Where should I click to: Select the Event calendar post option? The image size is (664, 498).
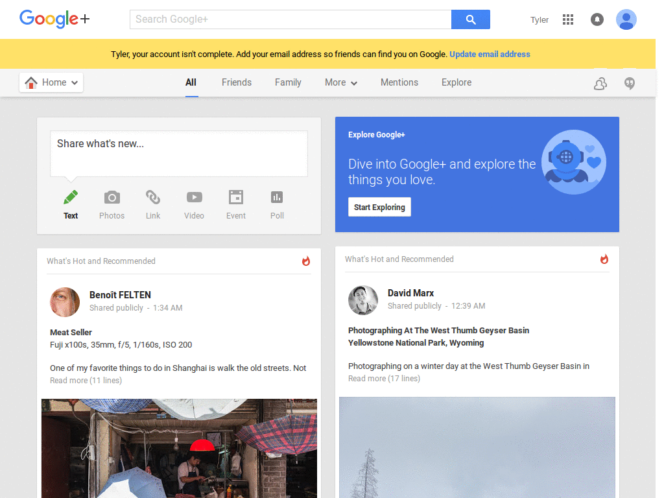point(236,205)
